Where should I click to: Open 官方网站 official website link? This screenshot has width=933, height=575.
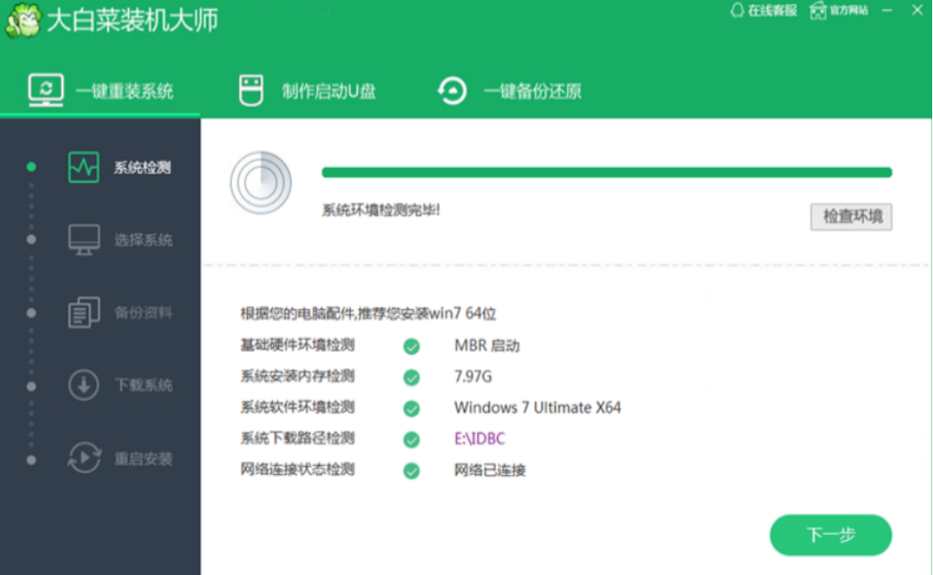pyautogui.click(x=839, y=11)
